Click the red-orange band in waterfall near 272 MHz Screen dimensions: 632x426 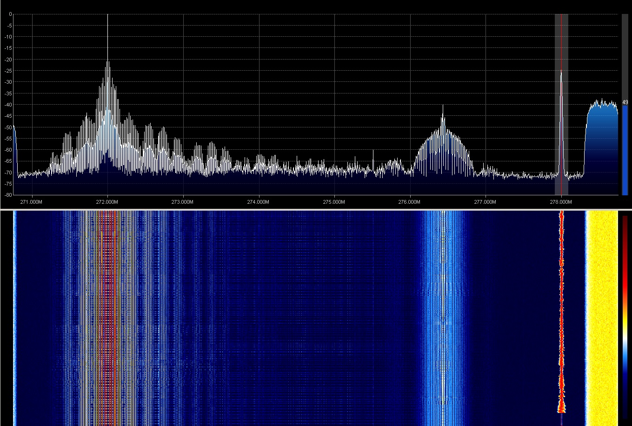(108, 316)
